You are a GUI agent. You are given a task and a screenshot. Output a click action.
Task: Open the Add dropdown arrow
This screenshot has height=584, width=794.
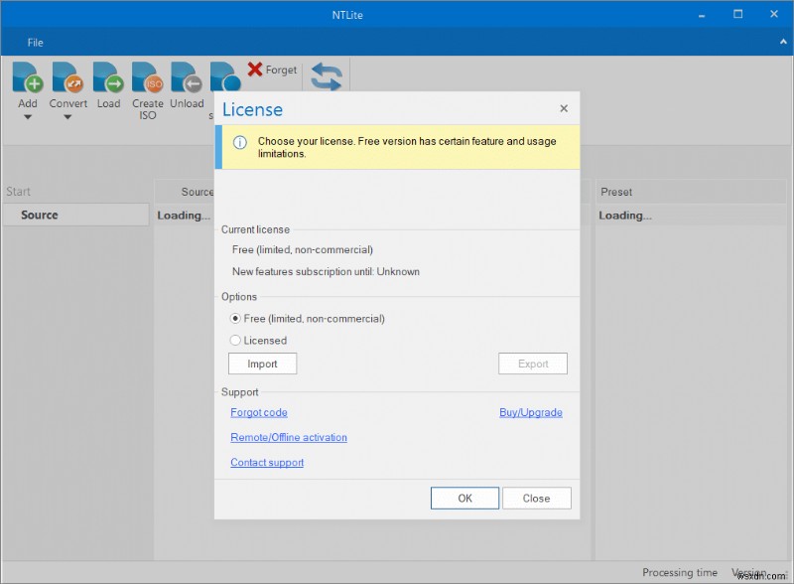click(x=27, y=116)
